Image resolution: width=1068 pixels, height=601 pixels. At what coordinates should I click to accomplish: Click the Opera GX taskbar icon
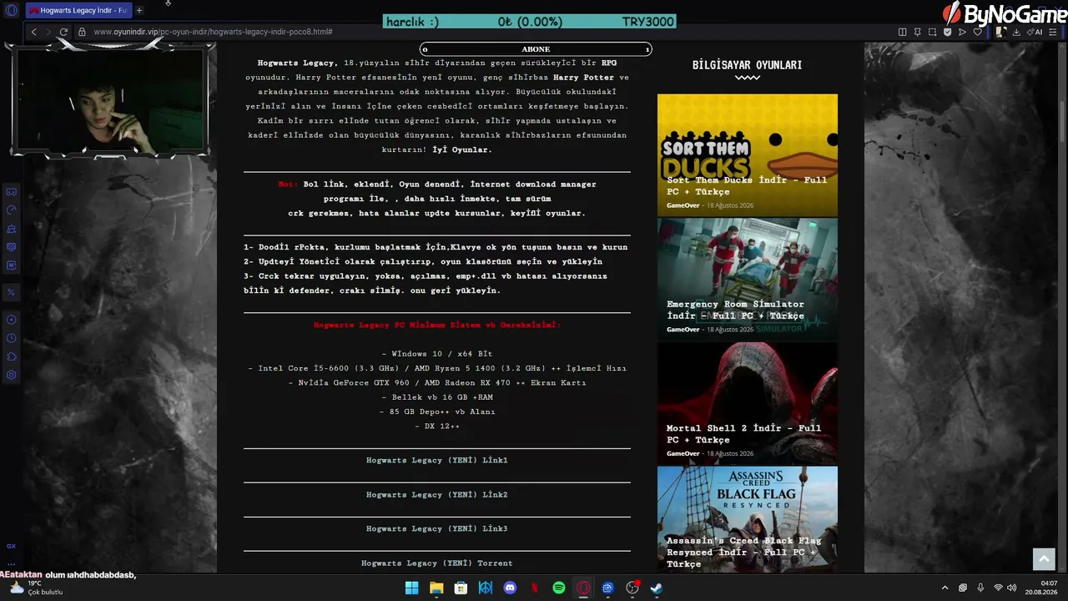click(583, 588)
